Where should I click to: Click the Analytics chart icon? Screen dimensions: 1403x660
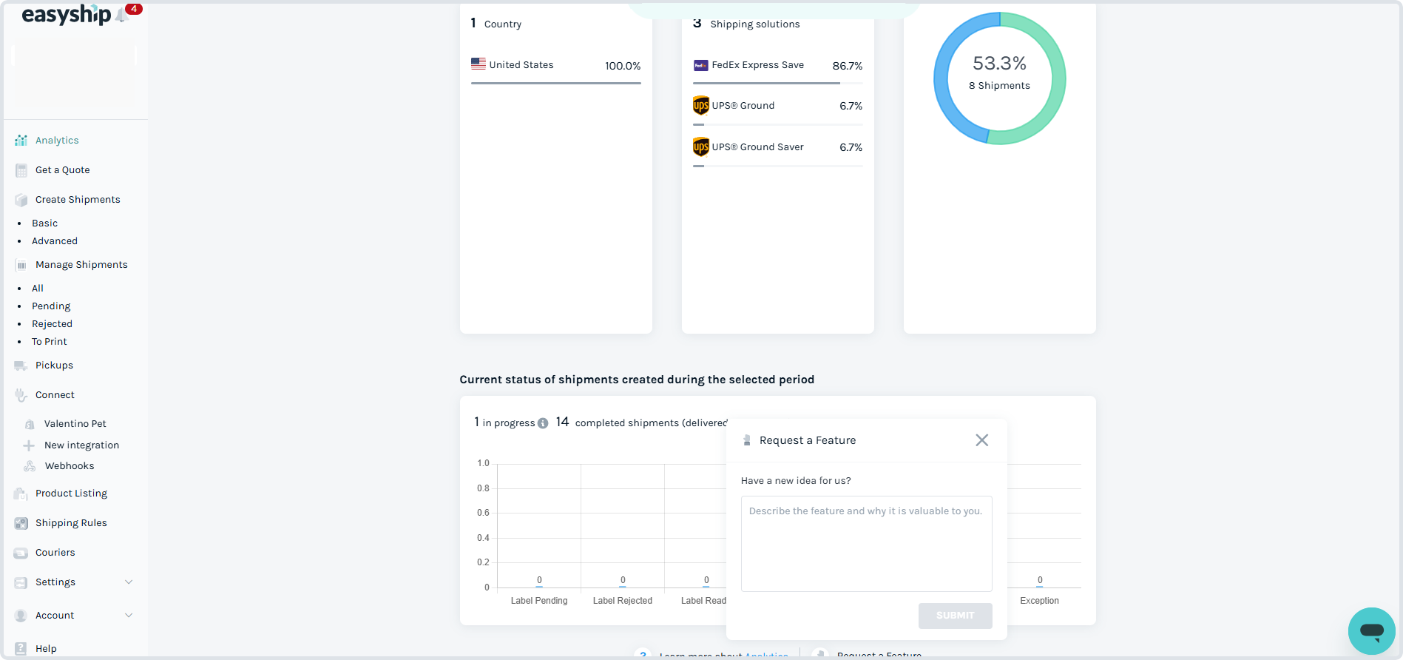[x=21, y=141]
